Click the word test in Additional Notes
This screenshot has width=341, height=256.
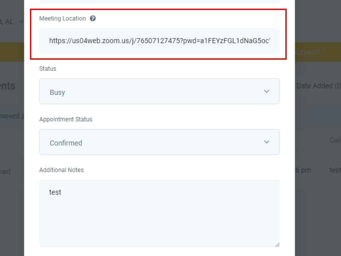(x=55, y=192)
